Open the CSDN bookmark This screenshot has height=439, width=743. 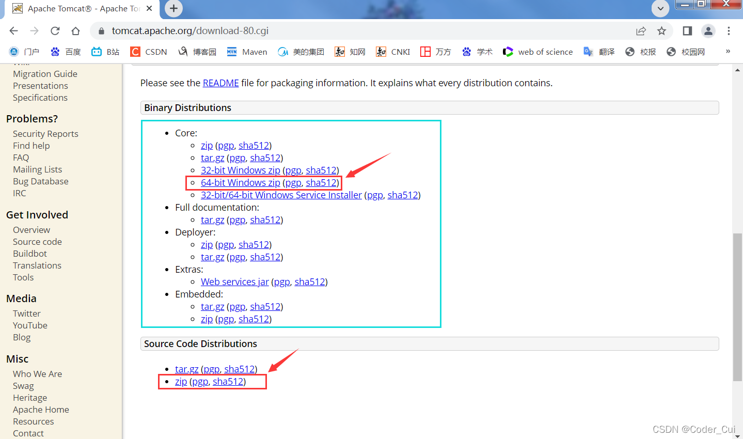(149, 52)
